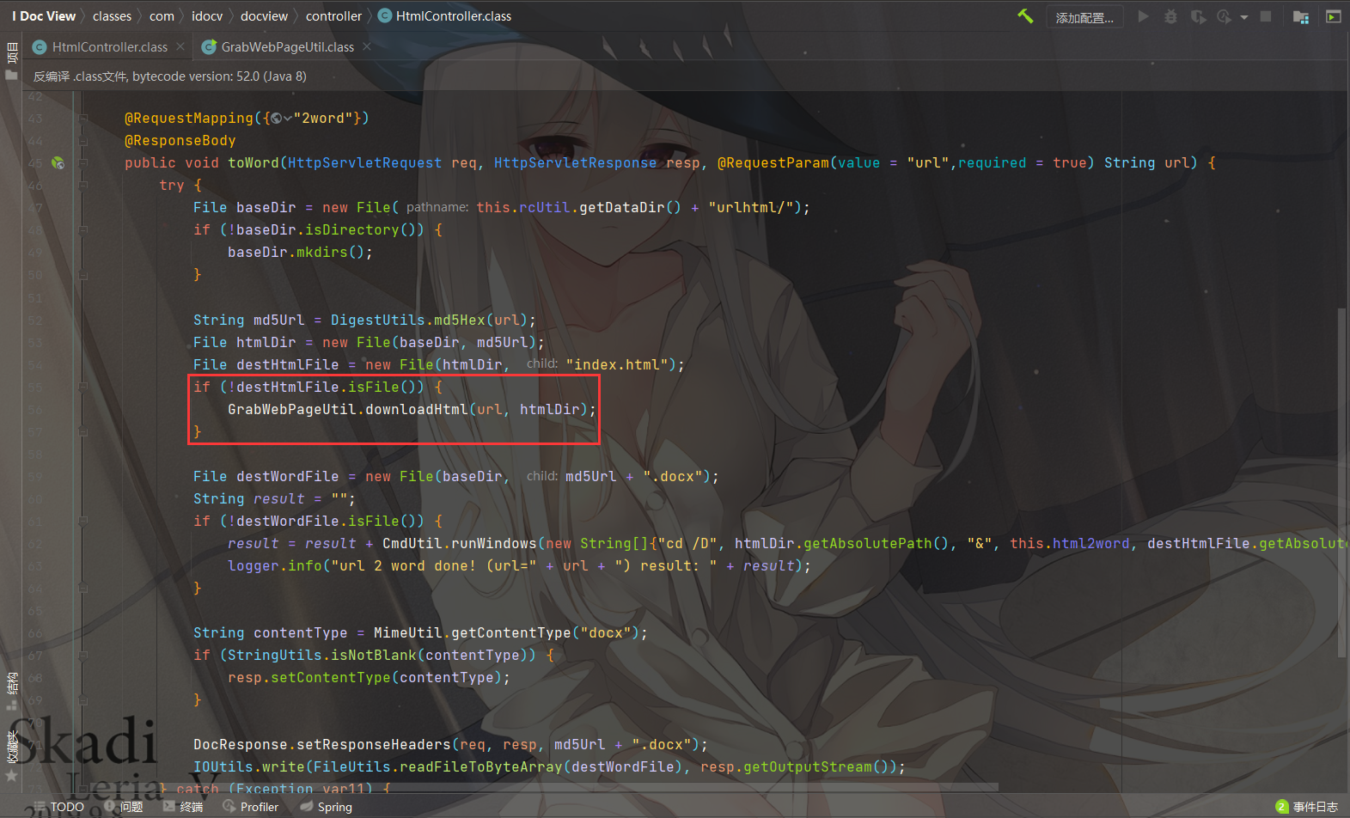Click "2word" mapping string in code
This screenshot has height=818, width=1350.
click(323, 119)
